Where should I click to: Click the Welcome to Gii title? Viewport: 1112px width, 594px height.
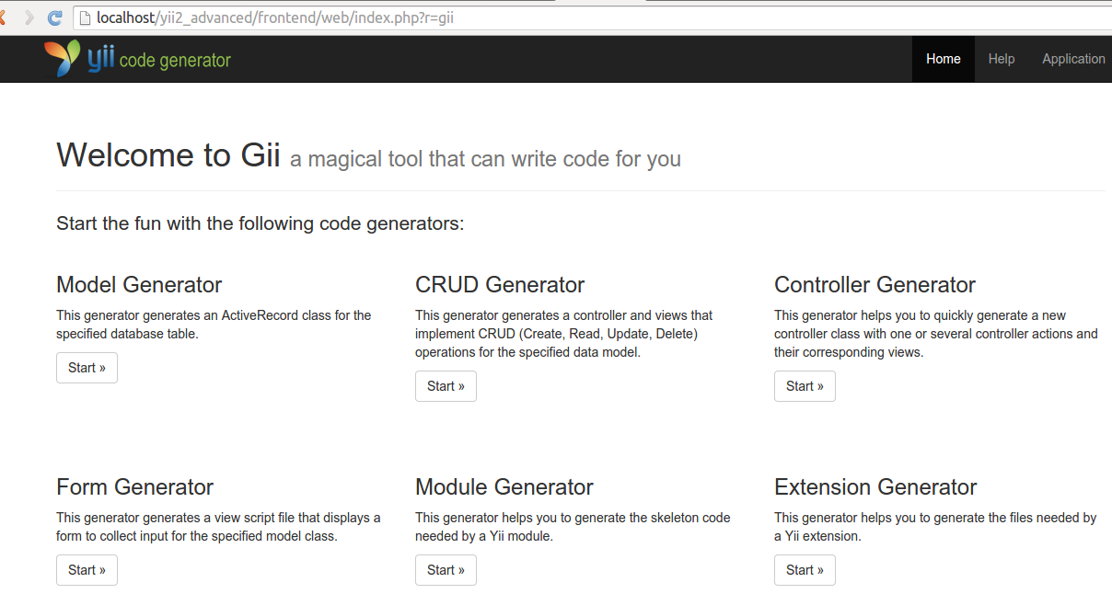pos(168,154)
